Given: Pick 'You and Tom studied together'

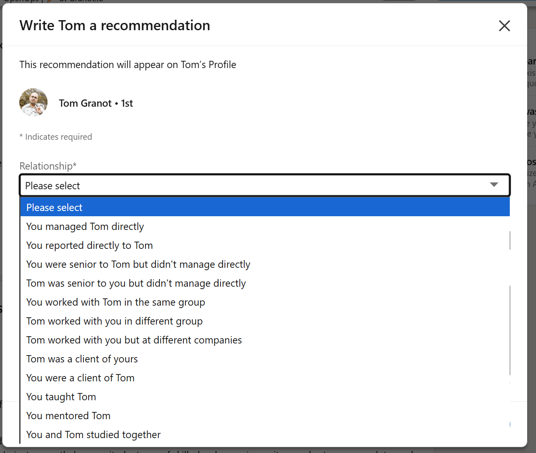Looking at the screenshot, I should (93, 434).
